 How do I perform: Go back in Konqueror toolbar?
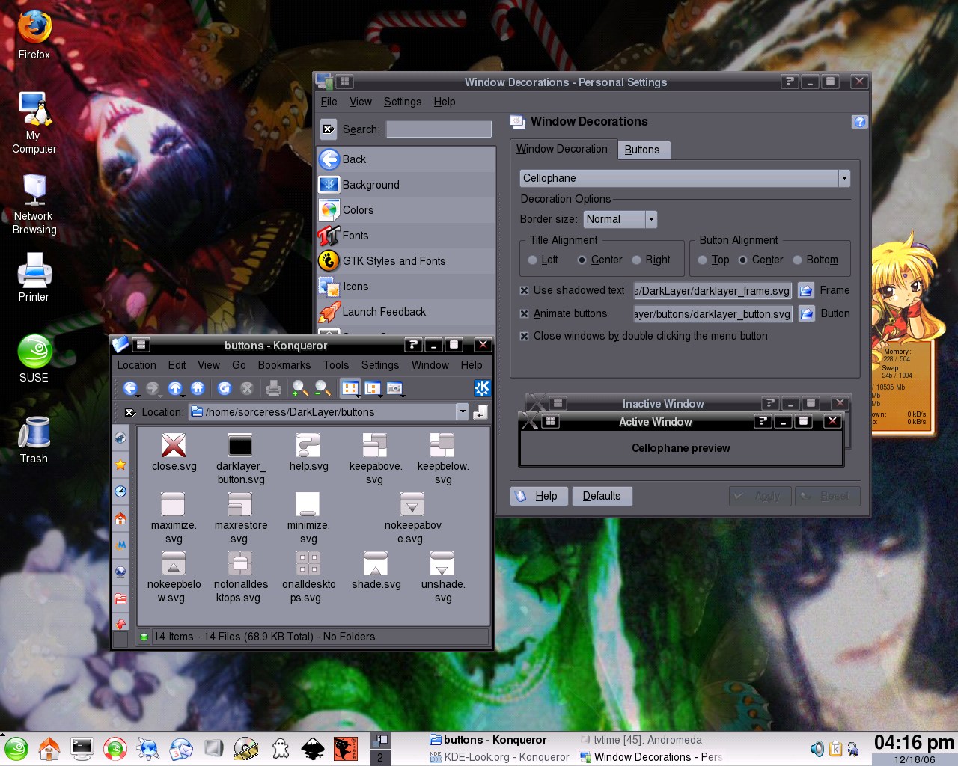pos(129,387)
